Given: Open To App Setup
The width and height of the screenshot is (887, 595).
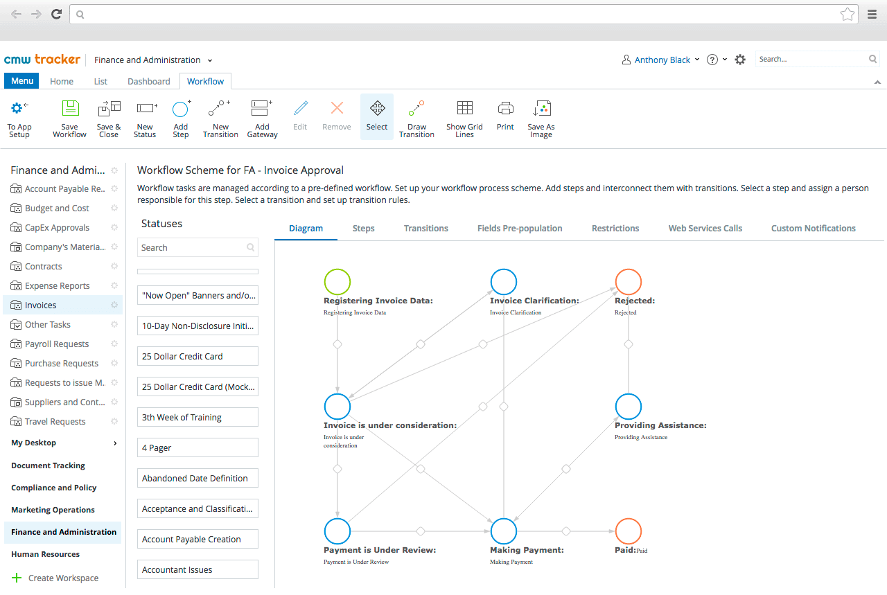Looking at the screenshot, I should click(19, 118).
